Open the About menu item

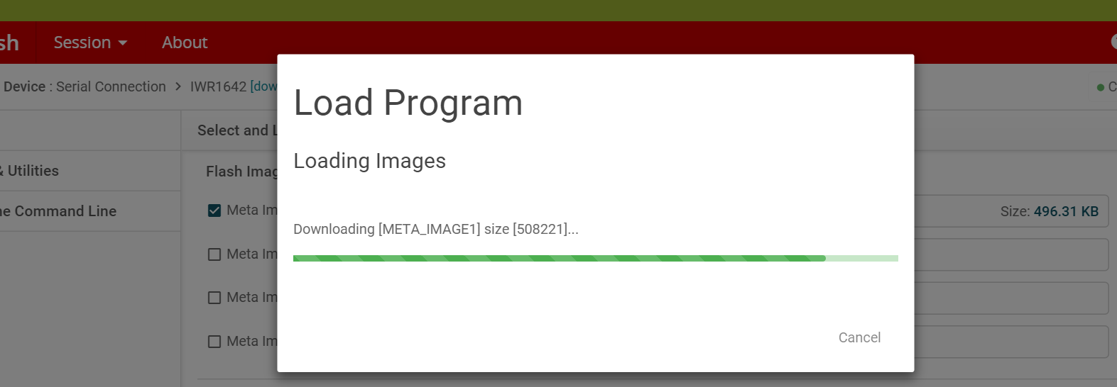185,43
